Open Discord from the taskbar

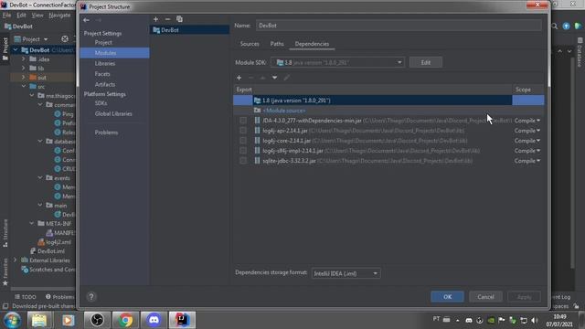coord(154,320)
